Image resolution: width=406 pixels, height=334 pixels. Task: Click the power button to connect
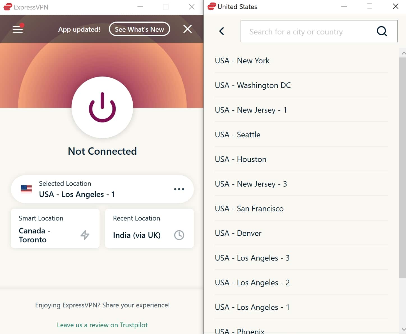[102, 107]
